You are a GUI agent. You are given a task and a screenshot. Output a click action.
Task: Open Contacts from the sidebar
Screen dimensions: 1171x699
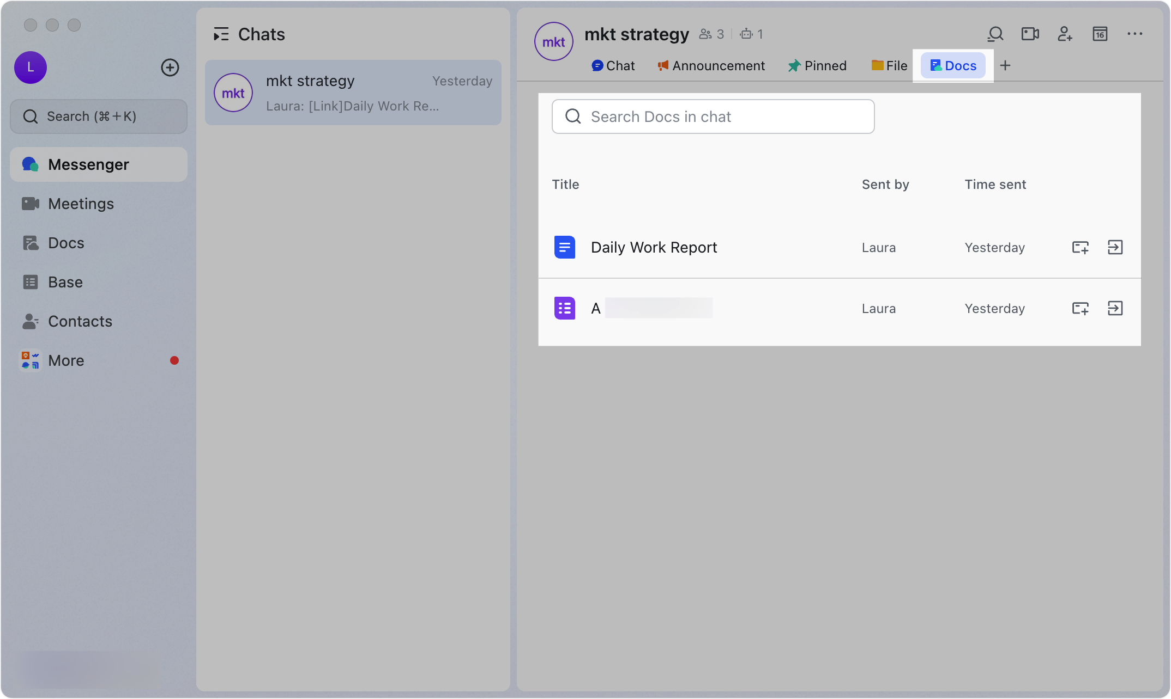[80, 321]
